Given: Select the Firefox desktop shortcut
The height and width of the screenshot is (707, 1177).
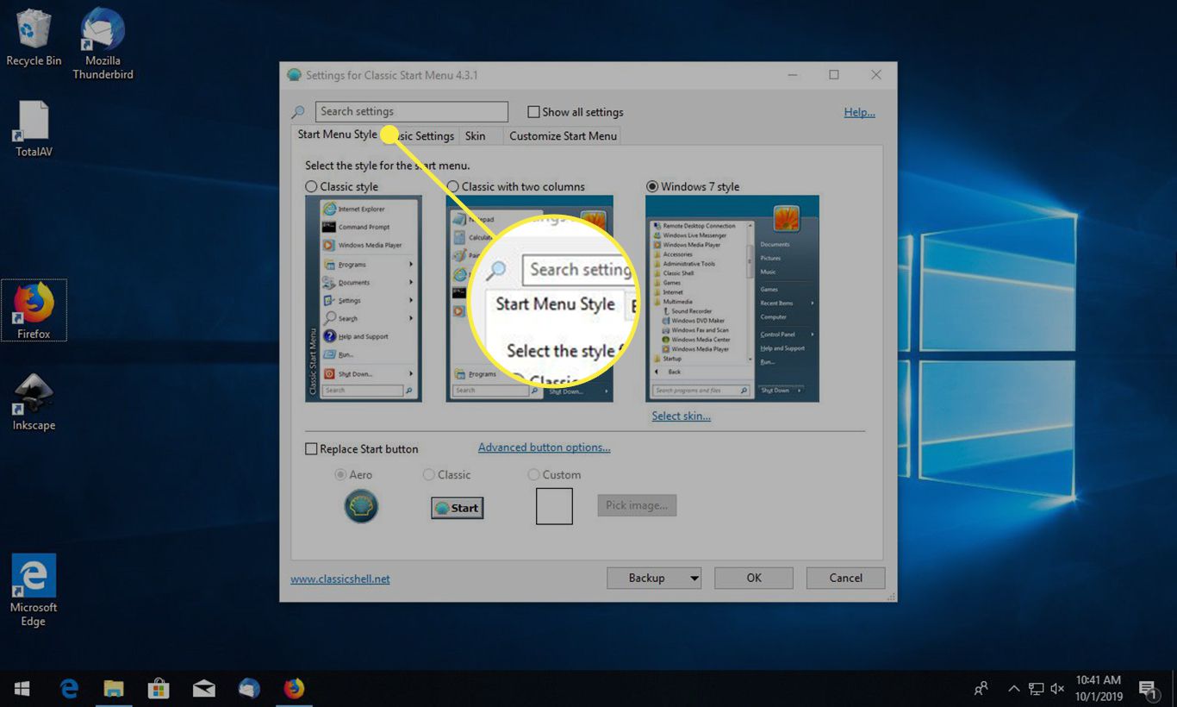Looking at the screenshot, I should (x=34, y=310).
